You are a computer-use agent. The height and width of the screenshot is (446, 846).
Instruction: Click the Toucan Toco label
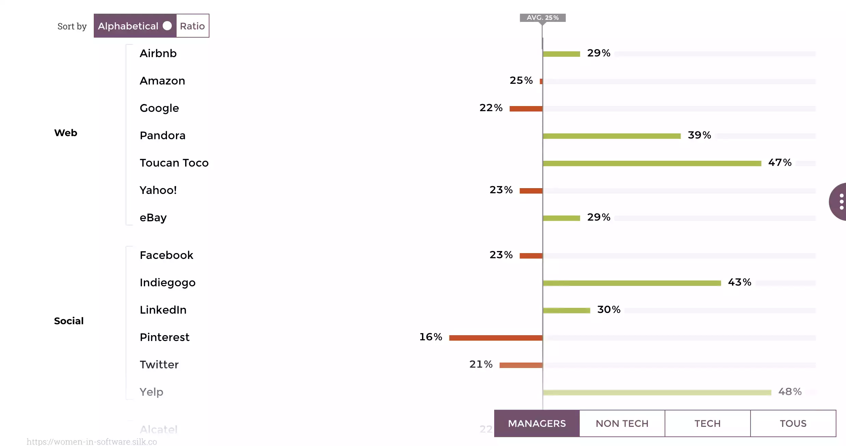click(x=174, y=163)
